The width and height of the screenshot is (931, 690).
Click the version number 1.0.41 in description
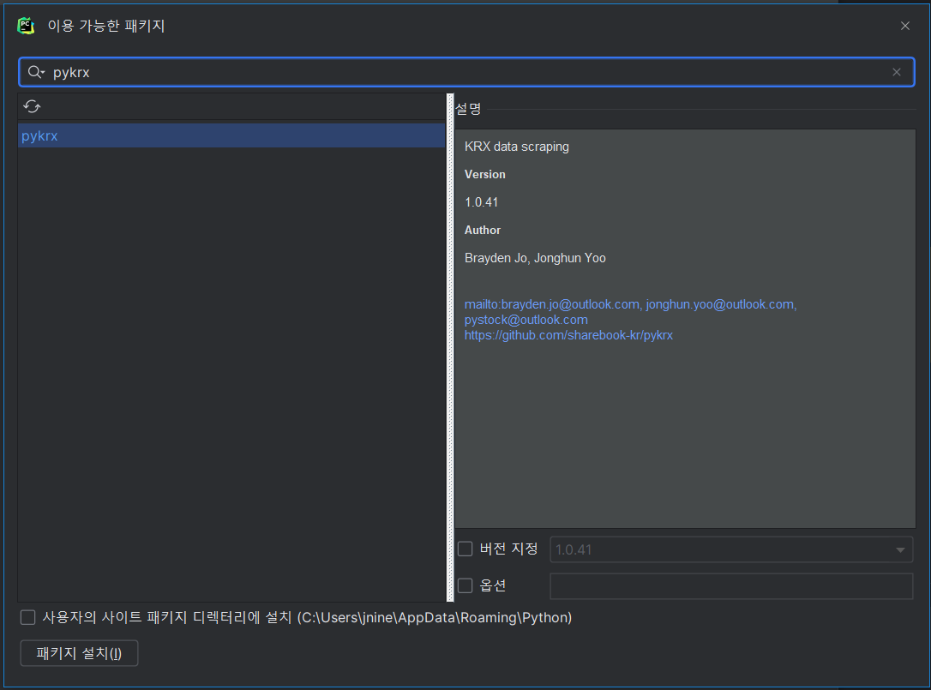tap(482, 202)
